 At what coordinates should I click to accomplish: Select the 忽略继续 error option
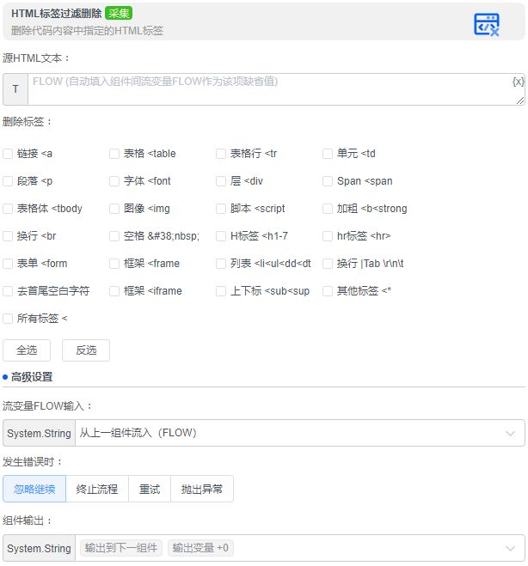tap(34, 489)
